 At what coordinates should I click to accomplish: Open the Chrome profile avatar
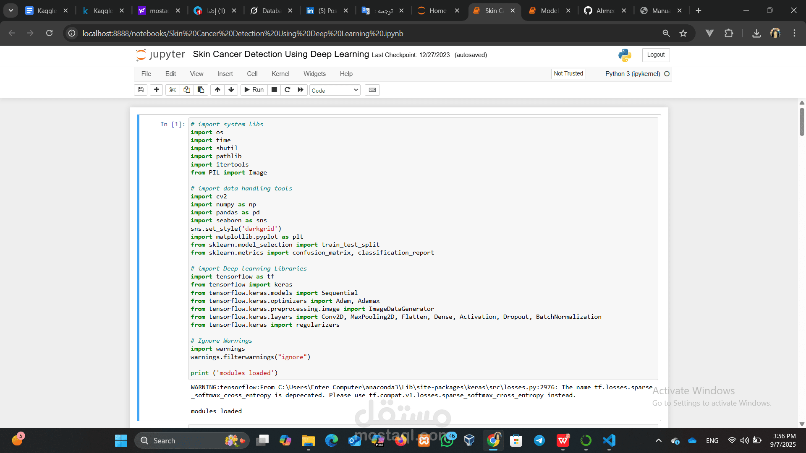click(775, 33)
